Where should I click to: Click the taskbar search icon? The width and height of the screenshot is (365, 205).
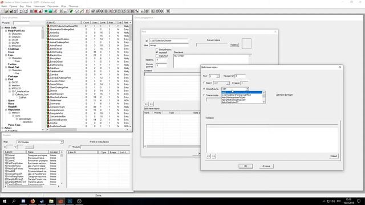14,201
